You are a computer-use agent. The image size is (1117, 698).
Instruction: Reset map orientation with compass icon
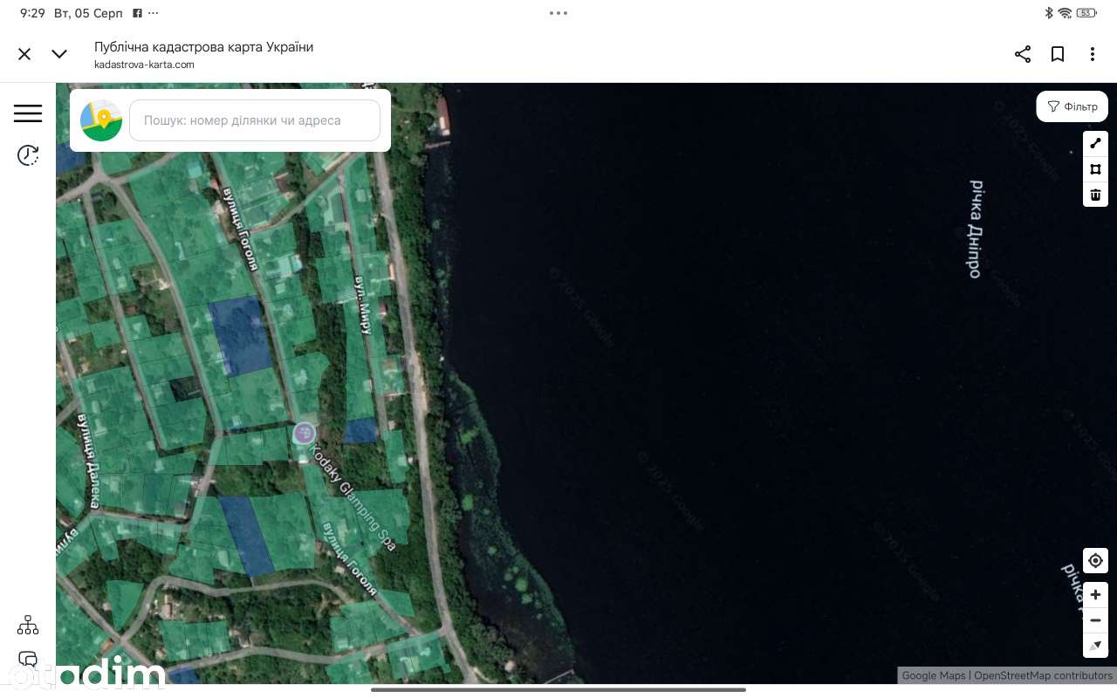tap(1095, 646)
